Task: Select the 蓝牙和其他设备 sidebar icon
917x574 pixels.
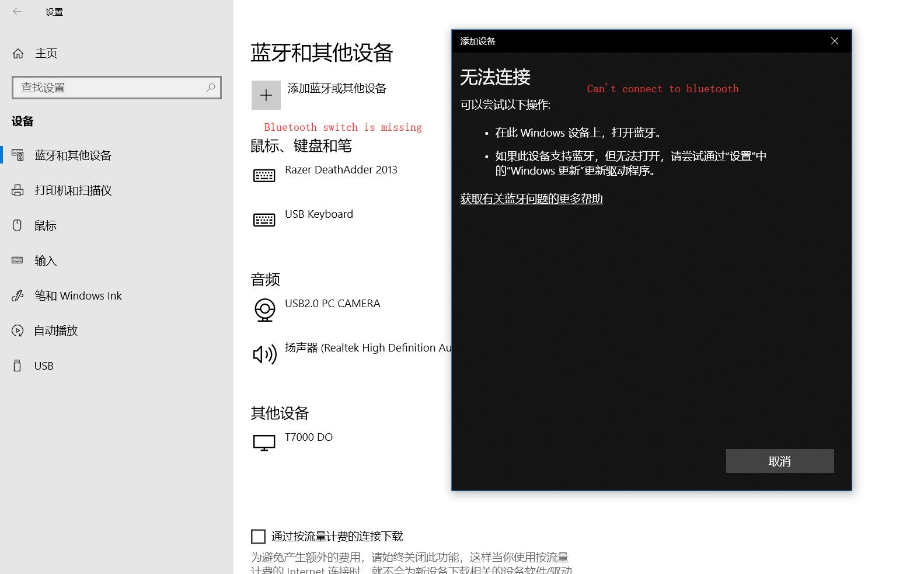Action: 18,155
